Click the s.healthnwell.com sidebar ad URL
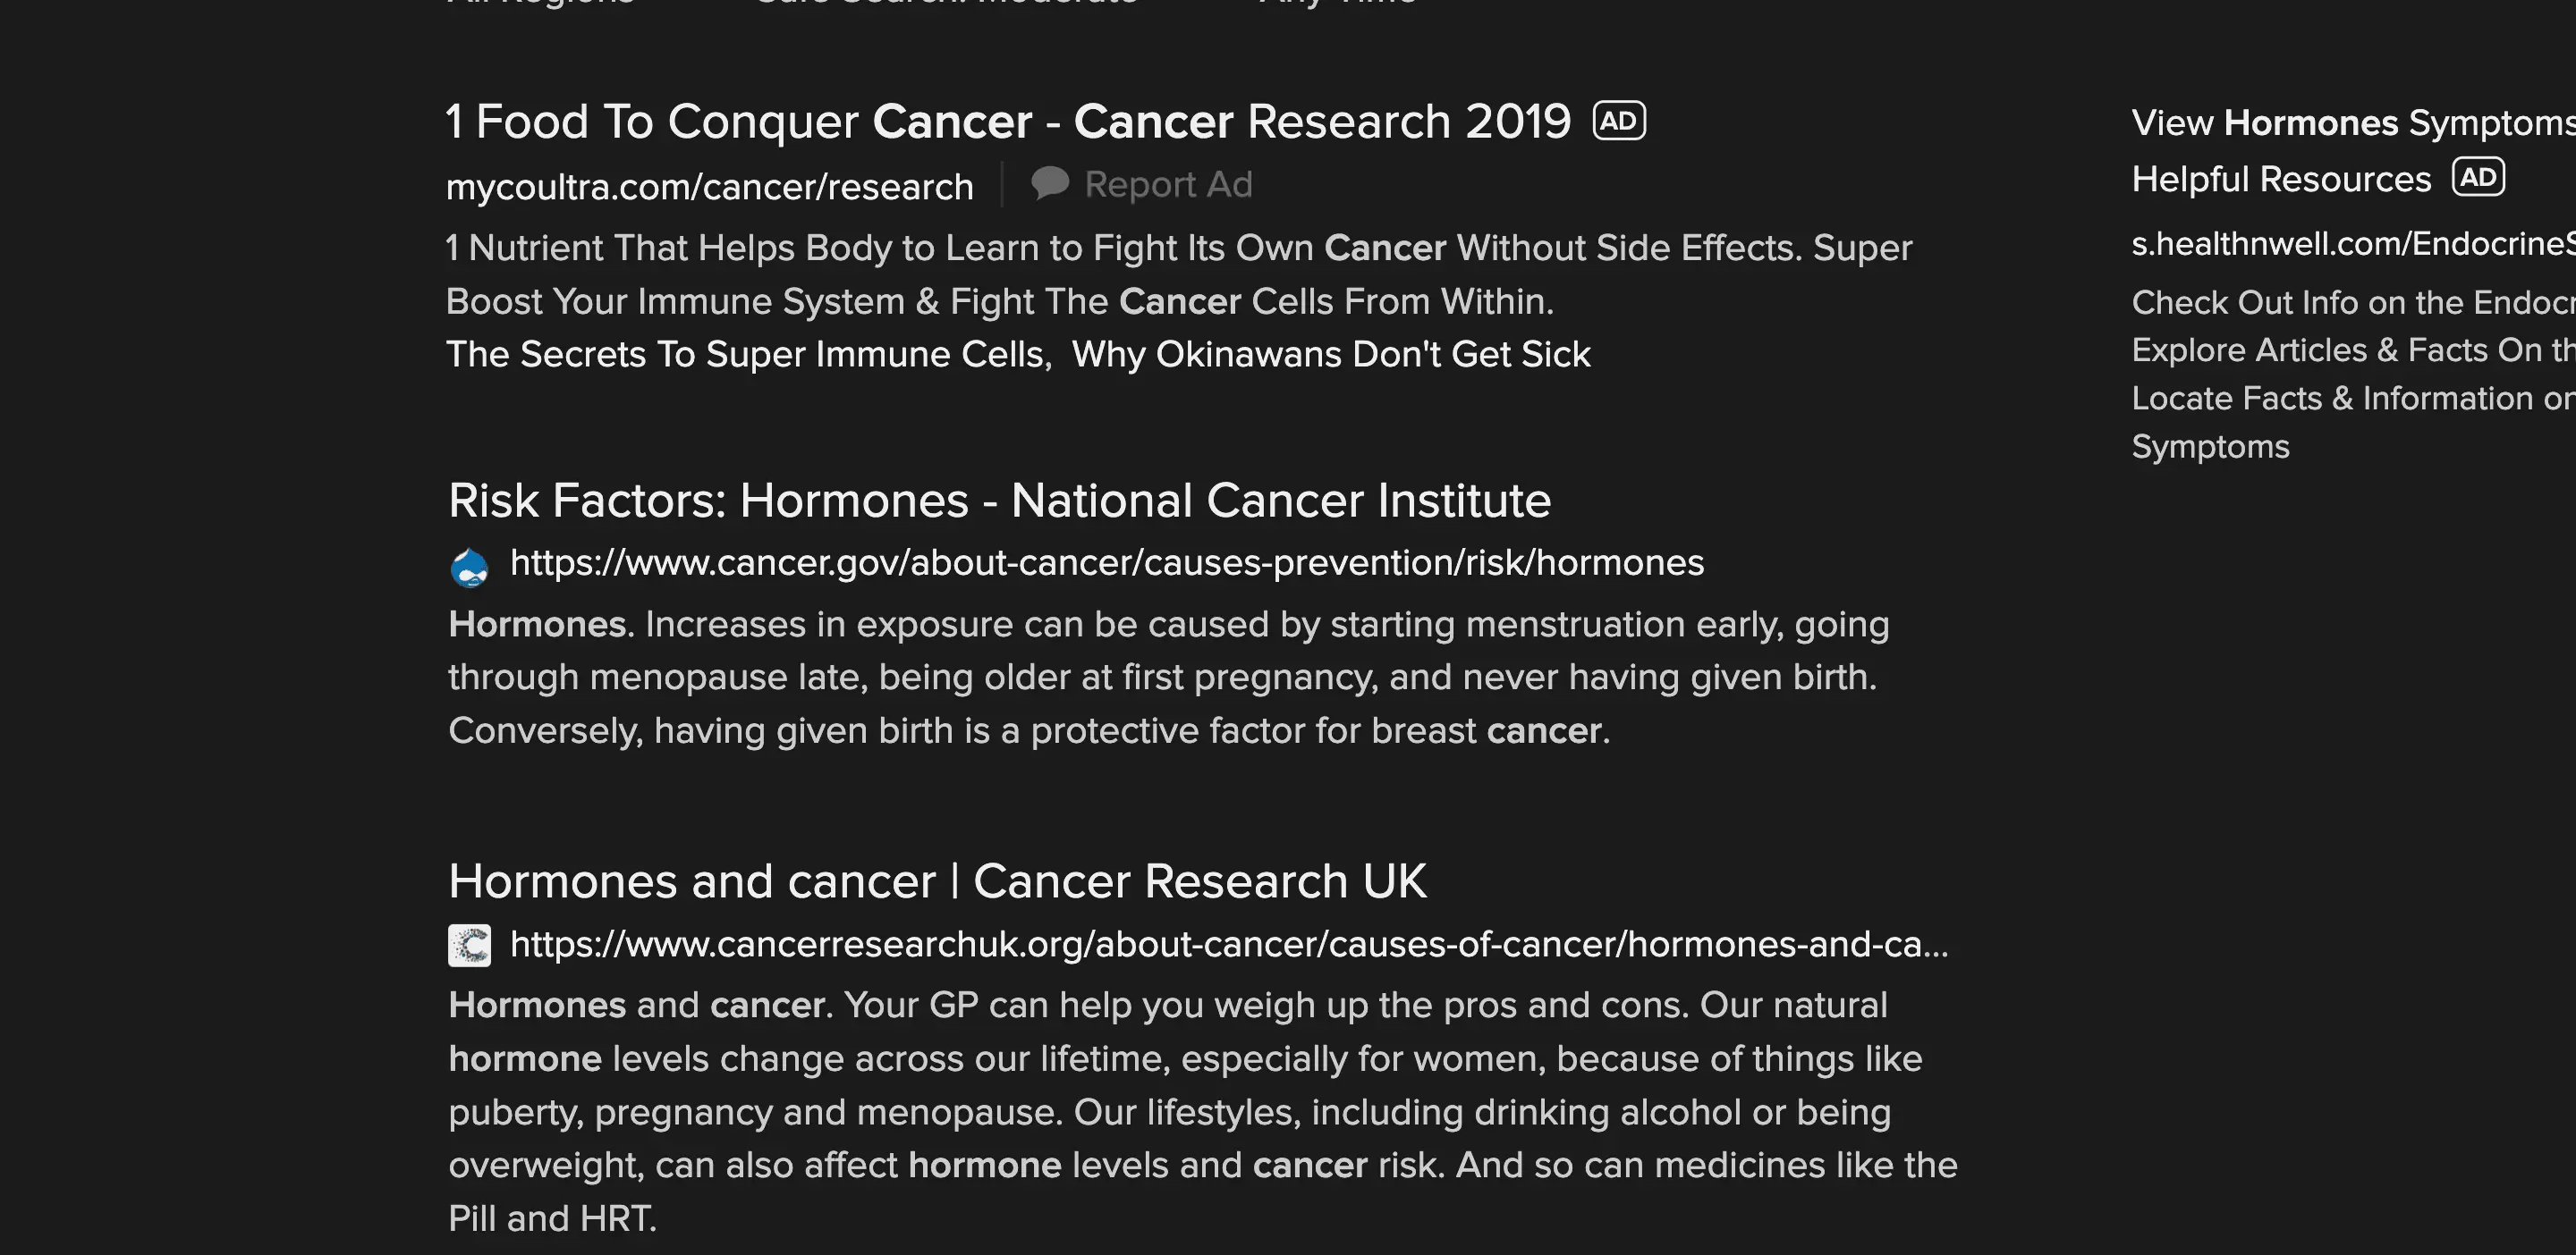The height and width of the screenshot is (1255, 2576). click(x=2350, y=244)
